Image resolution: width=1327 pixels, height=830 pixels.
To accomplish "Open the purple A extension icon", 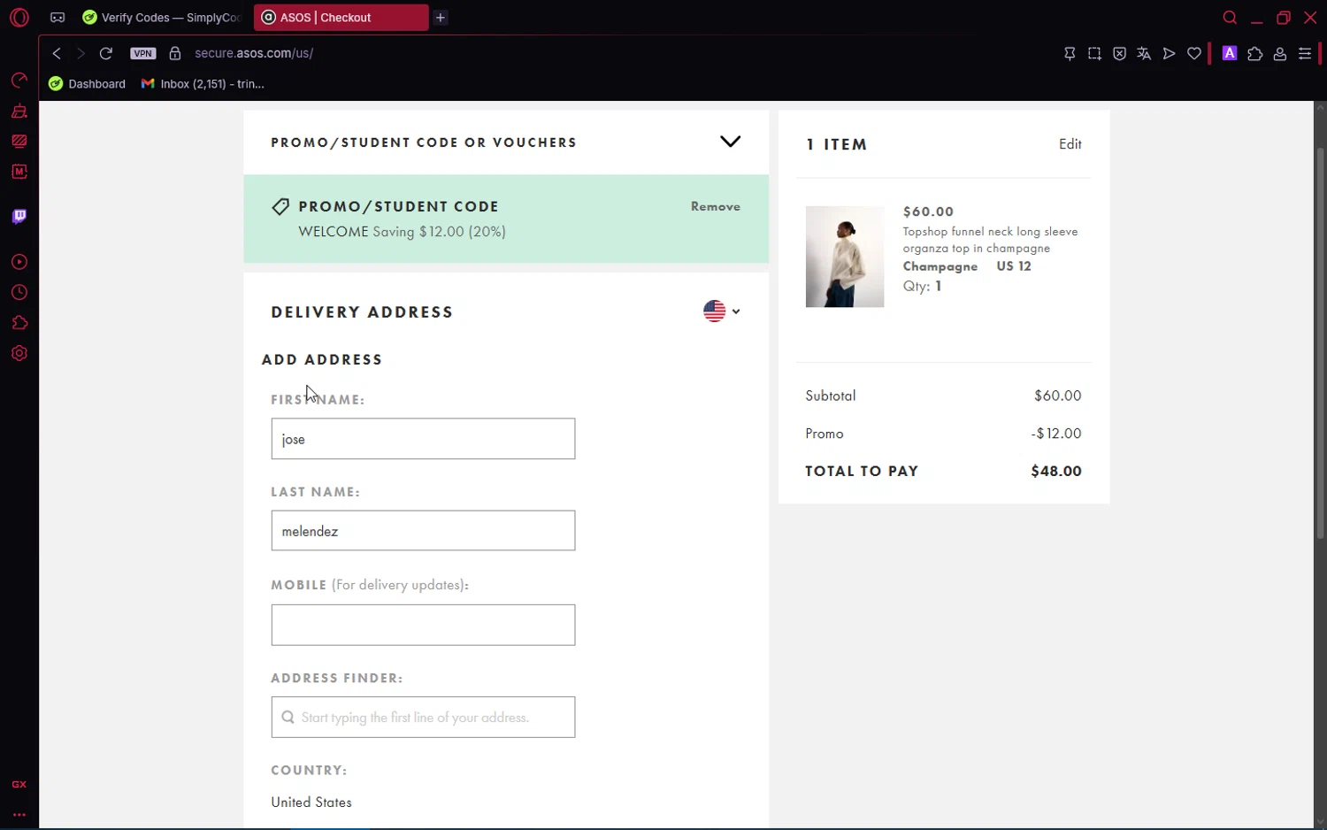I will click(x=1230, y=53).
